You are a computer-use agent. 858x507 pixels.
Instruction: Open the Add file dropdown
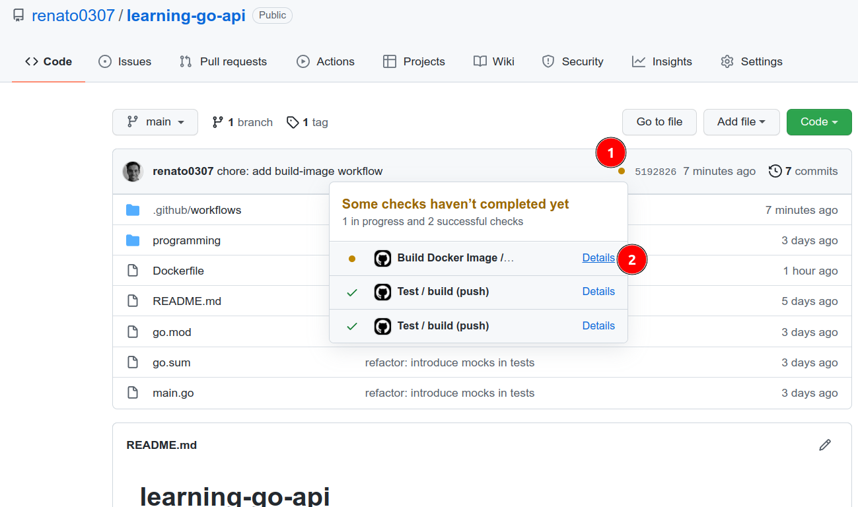point(741,122)
